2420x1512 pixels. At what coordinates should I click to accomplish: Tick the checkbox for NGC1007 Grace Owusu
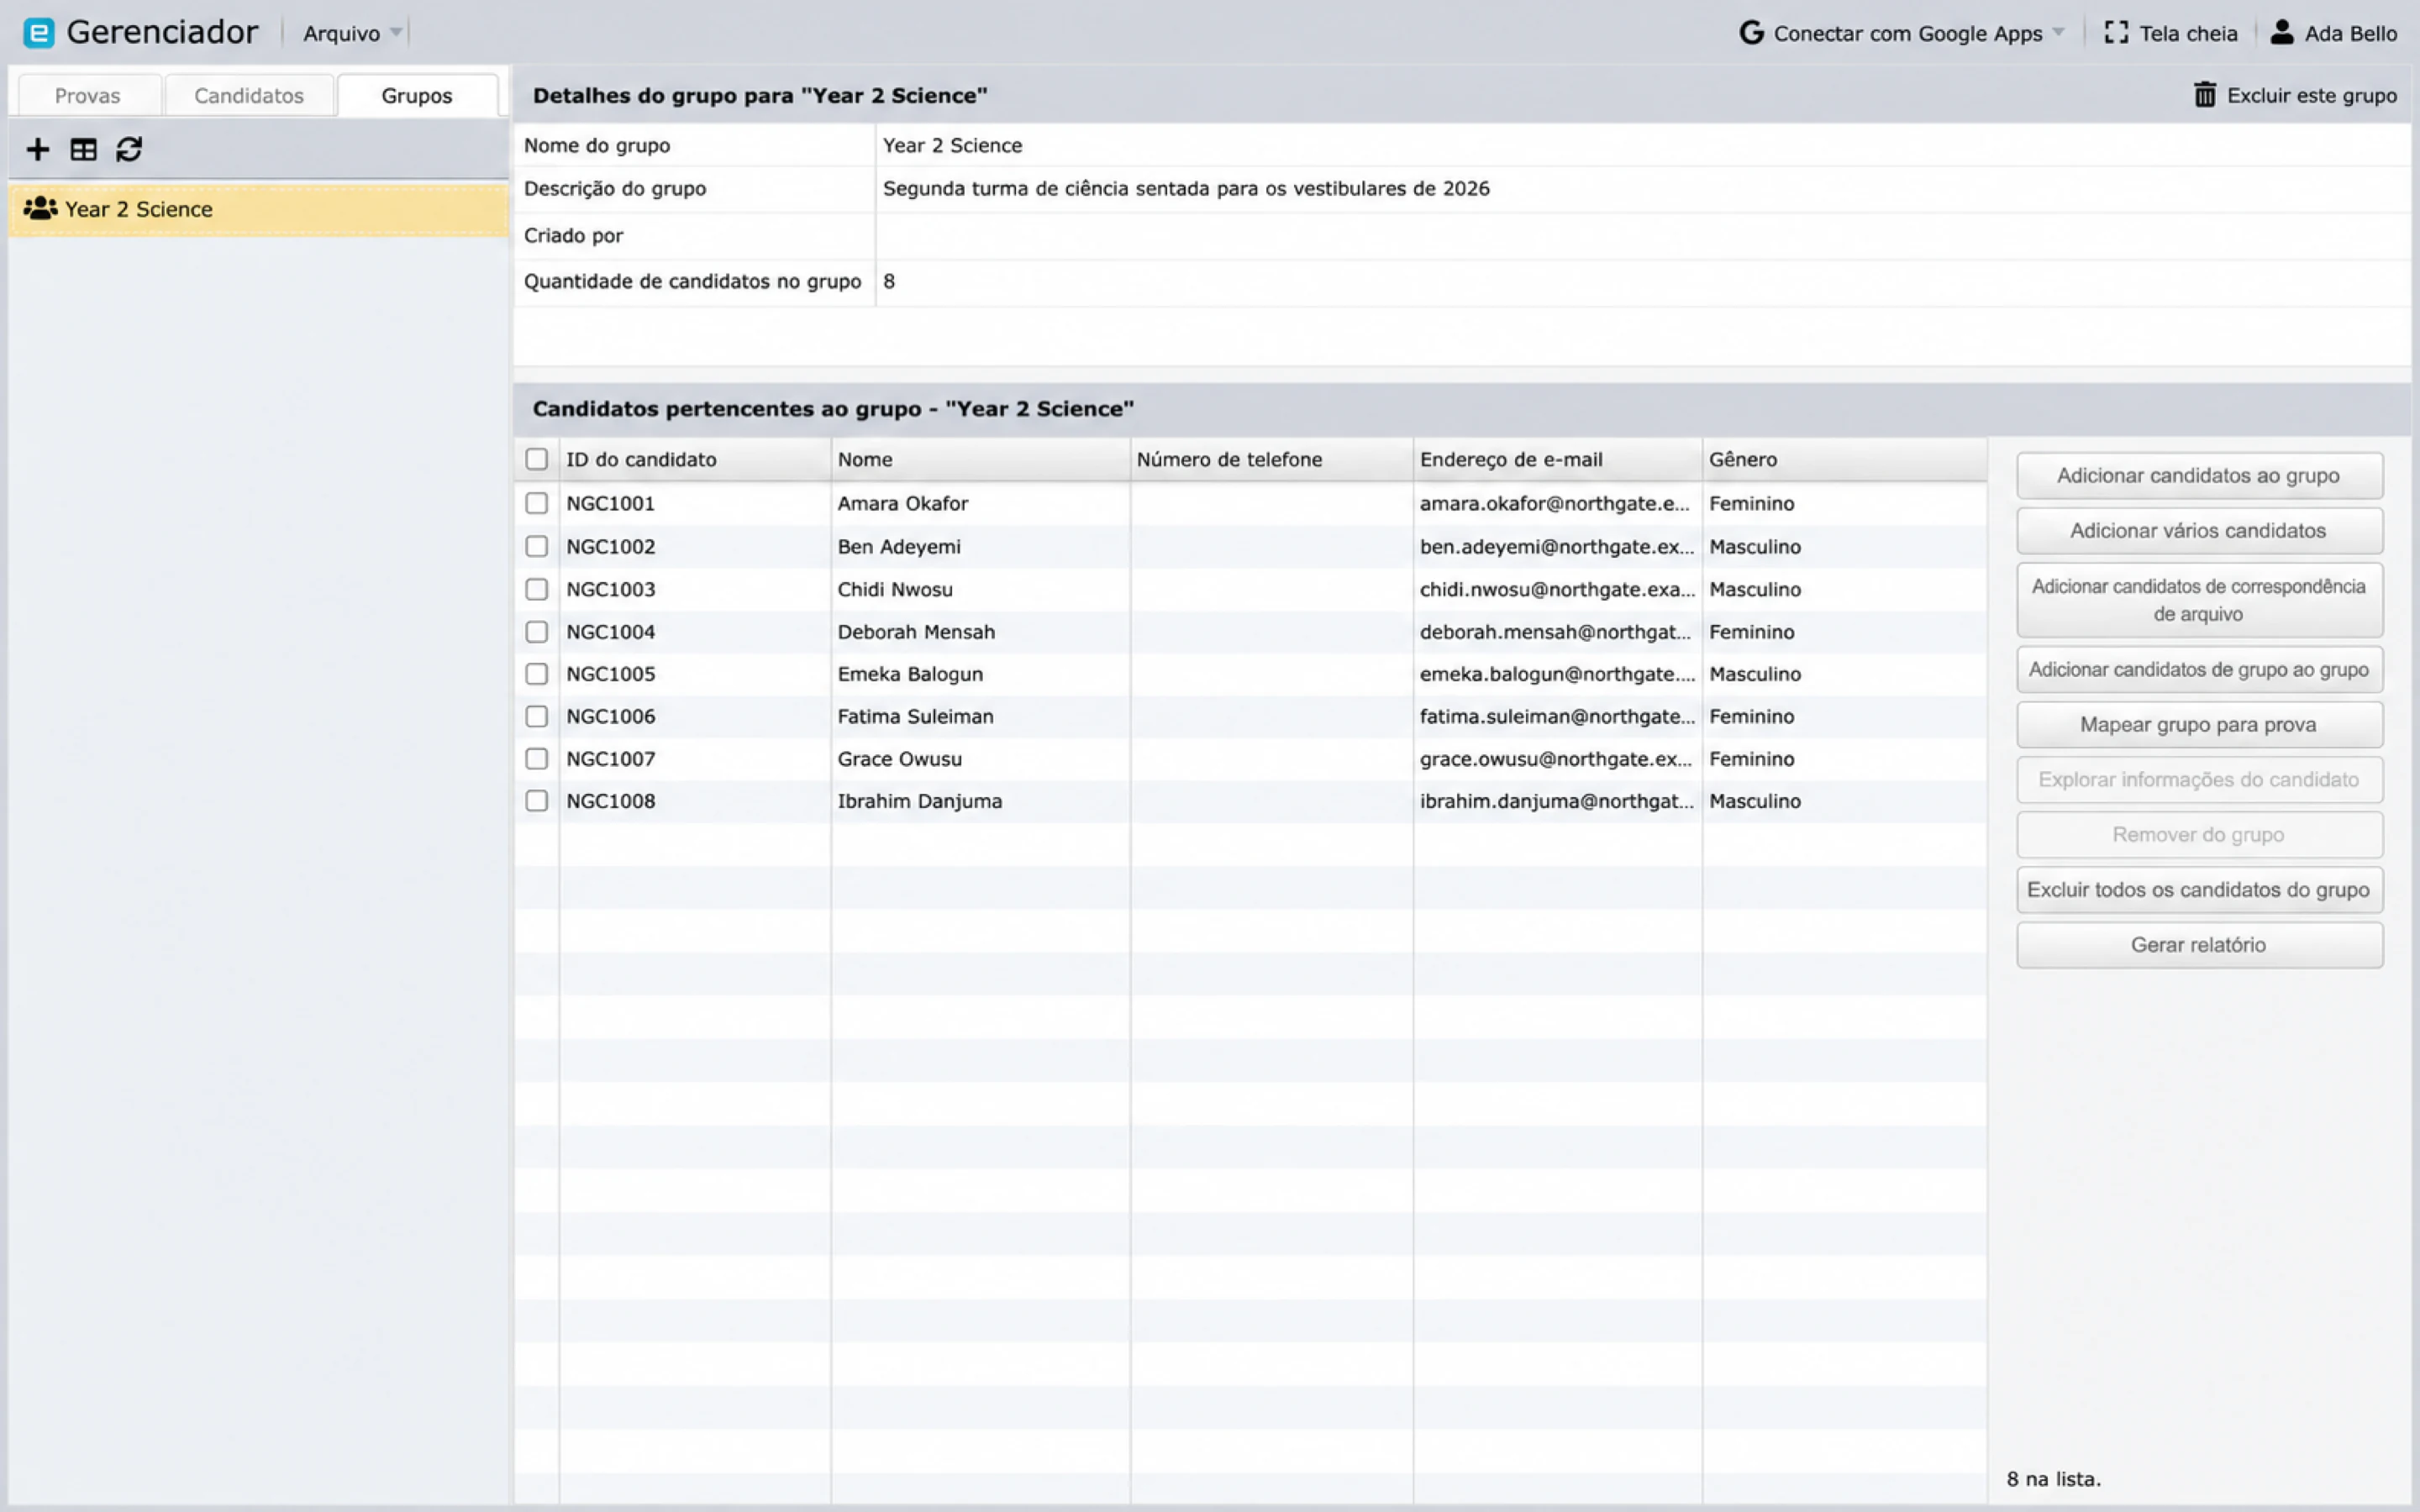537,759
